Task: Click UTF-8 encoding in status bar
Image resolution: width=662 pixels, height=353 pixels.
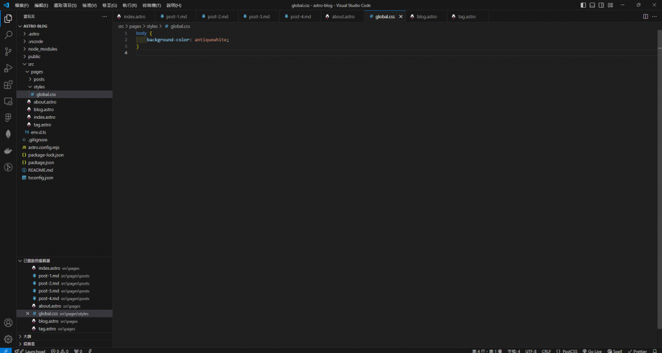Action: click(531, 351)
